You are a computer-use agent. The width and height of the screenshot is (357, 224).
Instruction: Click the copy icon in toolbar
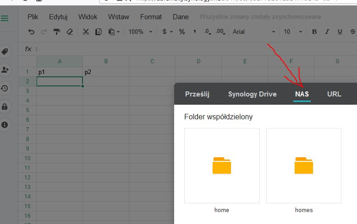[x=99, y=32]
